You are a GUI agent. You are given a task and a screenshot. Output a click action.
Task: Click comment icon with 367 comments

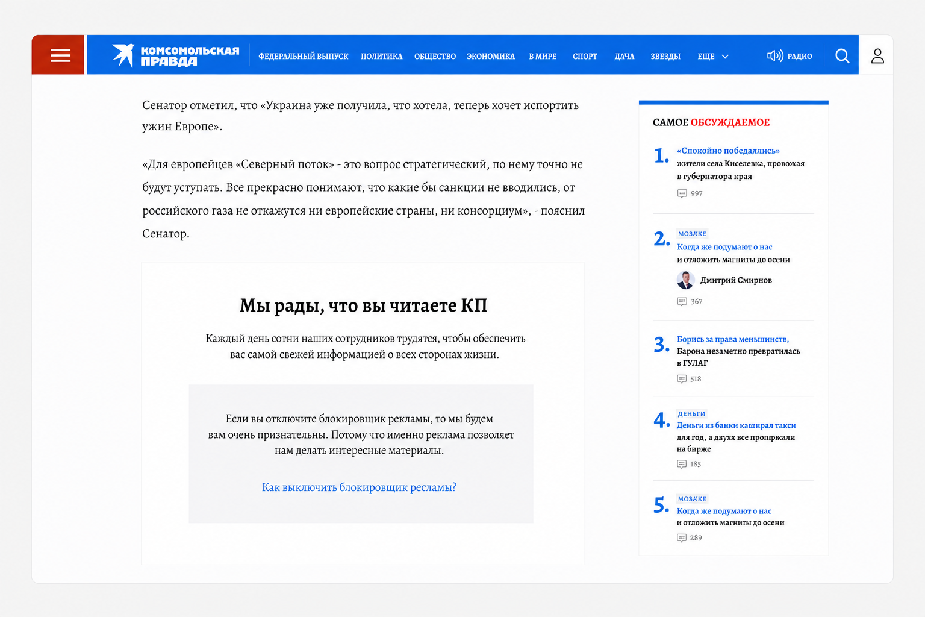pyautogui.click(x=682, y=301)
